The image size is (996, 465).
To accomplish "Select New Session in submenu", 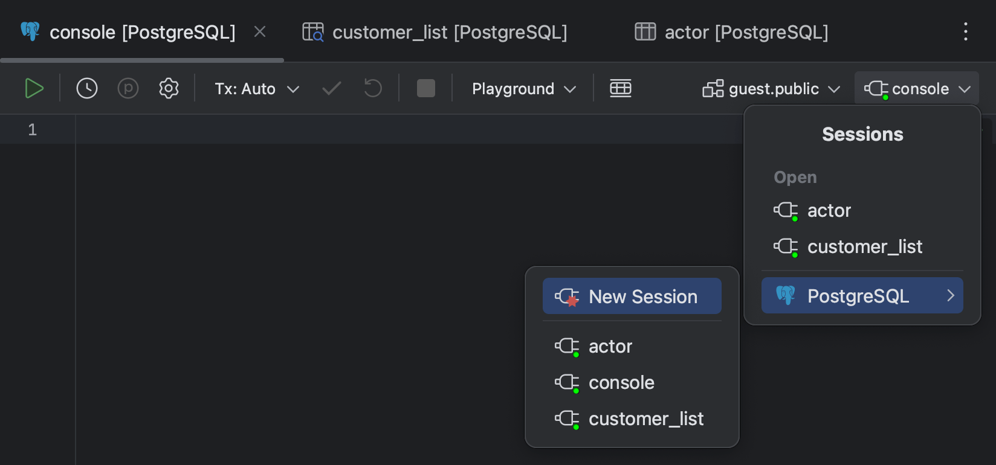I will [632, 297].
